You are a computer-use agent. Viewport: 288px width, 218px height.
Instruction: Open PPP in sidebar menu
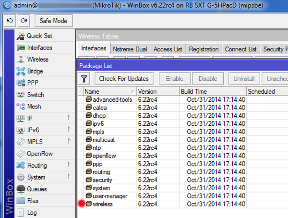[45, 83]
